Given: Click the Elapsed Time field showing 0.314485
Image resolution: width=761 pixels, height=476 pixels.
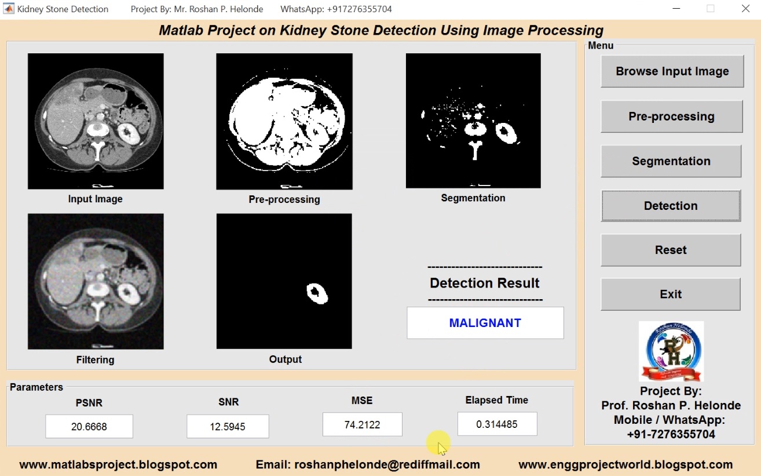Looking at the screenshot, I should pos(497,424).
